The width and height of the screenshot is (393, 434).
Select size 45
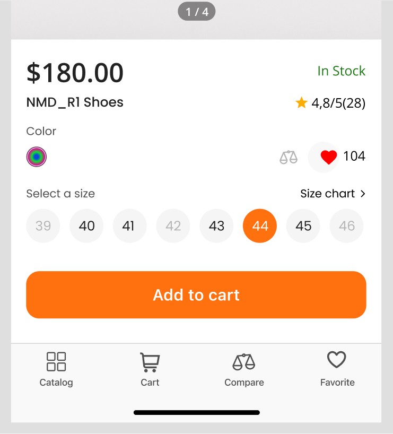303,226
